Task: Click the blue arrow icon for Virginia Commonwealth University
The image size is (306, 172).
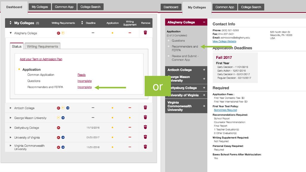Action: tap(63, 147)
